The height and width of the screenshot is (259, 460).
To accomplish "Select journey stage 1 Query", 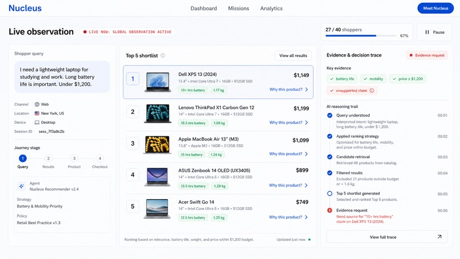I will click(23, 159).
